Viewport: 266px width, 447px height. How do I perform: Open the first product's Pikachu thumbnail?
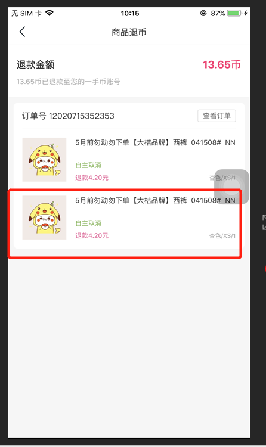click(45, 160)
